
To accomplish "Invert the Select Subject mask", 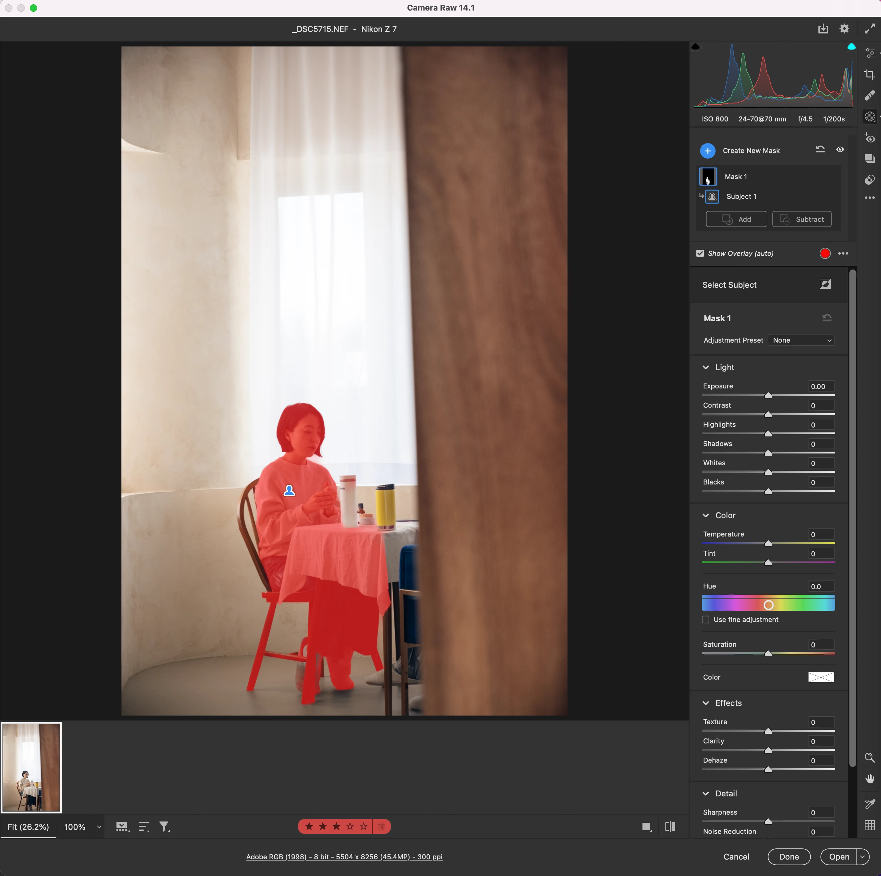I will (825, 284).
